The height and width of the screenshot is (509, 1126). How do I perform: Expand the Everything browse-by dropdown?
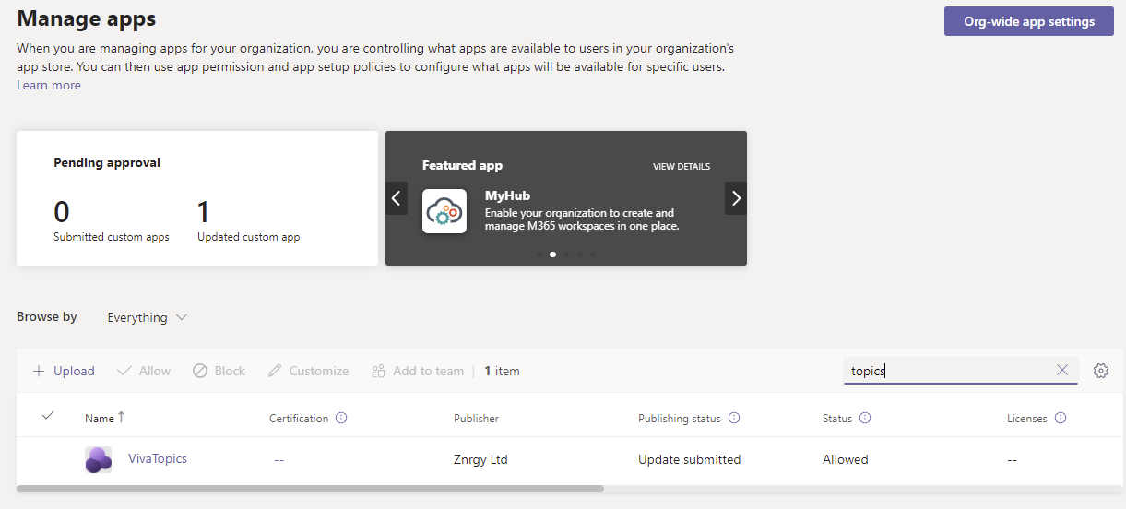(148, 317)
